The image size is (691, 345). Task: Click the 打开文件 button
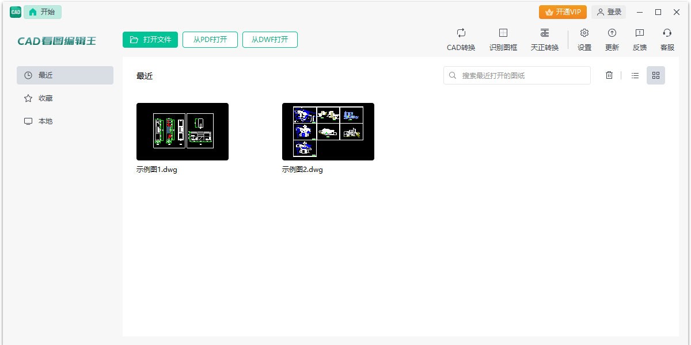(150, 40)
